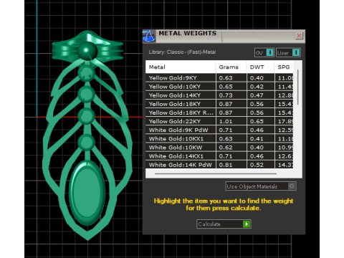
Task: Select the White Gold:10KX1 row
Action: (x=219, y=138)
